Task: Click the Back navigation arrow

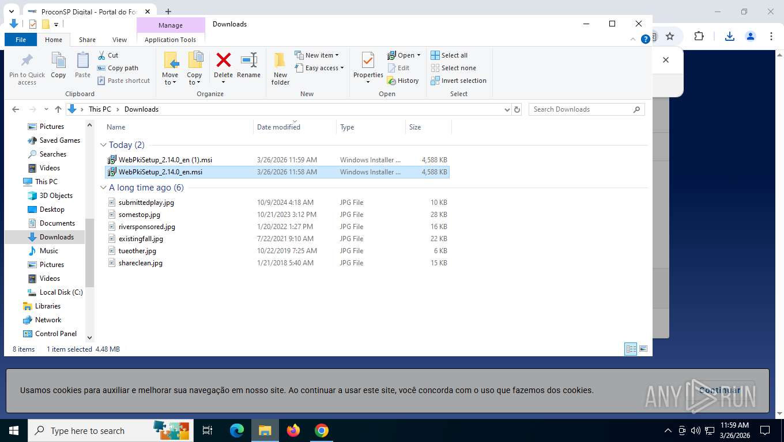Action: pos(16,109)
